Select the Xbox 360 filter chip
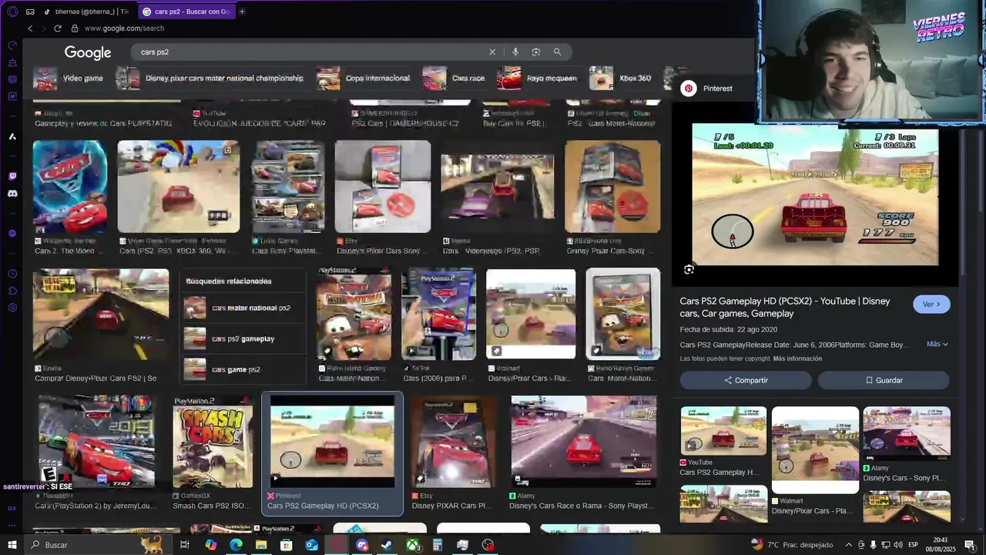This screenshot has height=555, width=986. tap(621, 78)
